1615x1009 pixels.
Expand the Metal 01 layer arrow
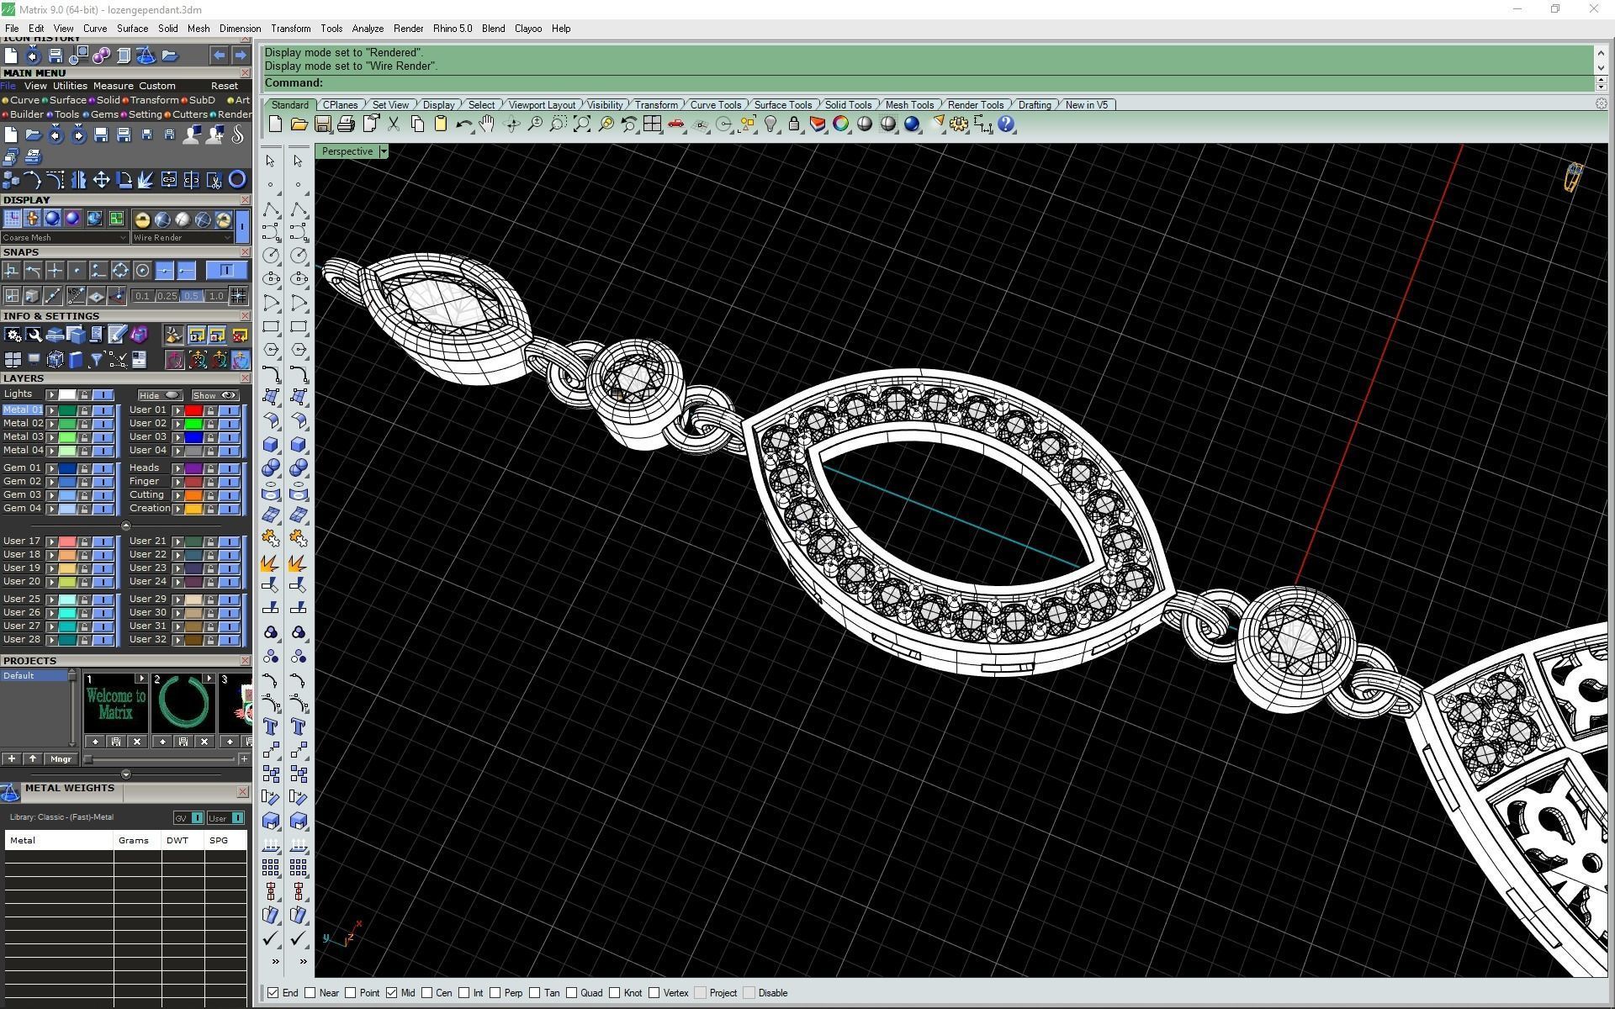[51, 410]
